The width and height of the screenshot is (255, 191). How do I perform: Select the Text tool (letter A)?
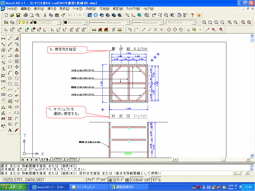click(x=10, y=130)
